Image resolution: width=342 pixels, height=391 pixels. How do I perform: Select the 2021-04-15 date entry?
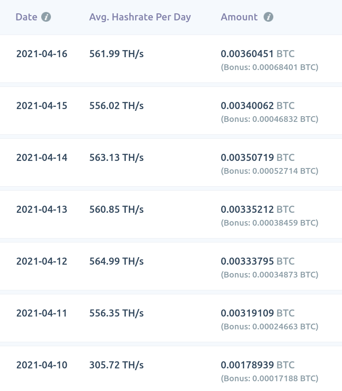[42, 106]
